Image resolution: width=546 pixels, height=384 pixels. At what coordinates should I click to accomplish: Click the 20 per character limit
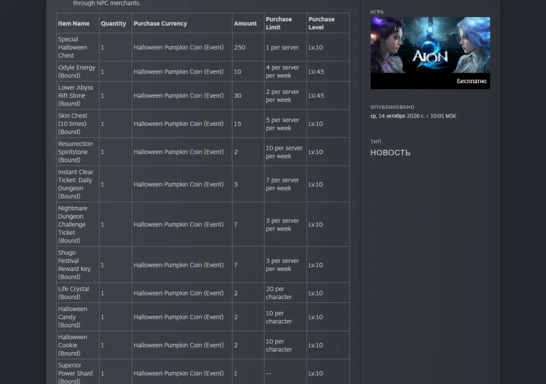coord(278,293)
